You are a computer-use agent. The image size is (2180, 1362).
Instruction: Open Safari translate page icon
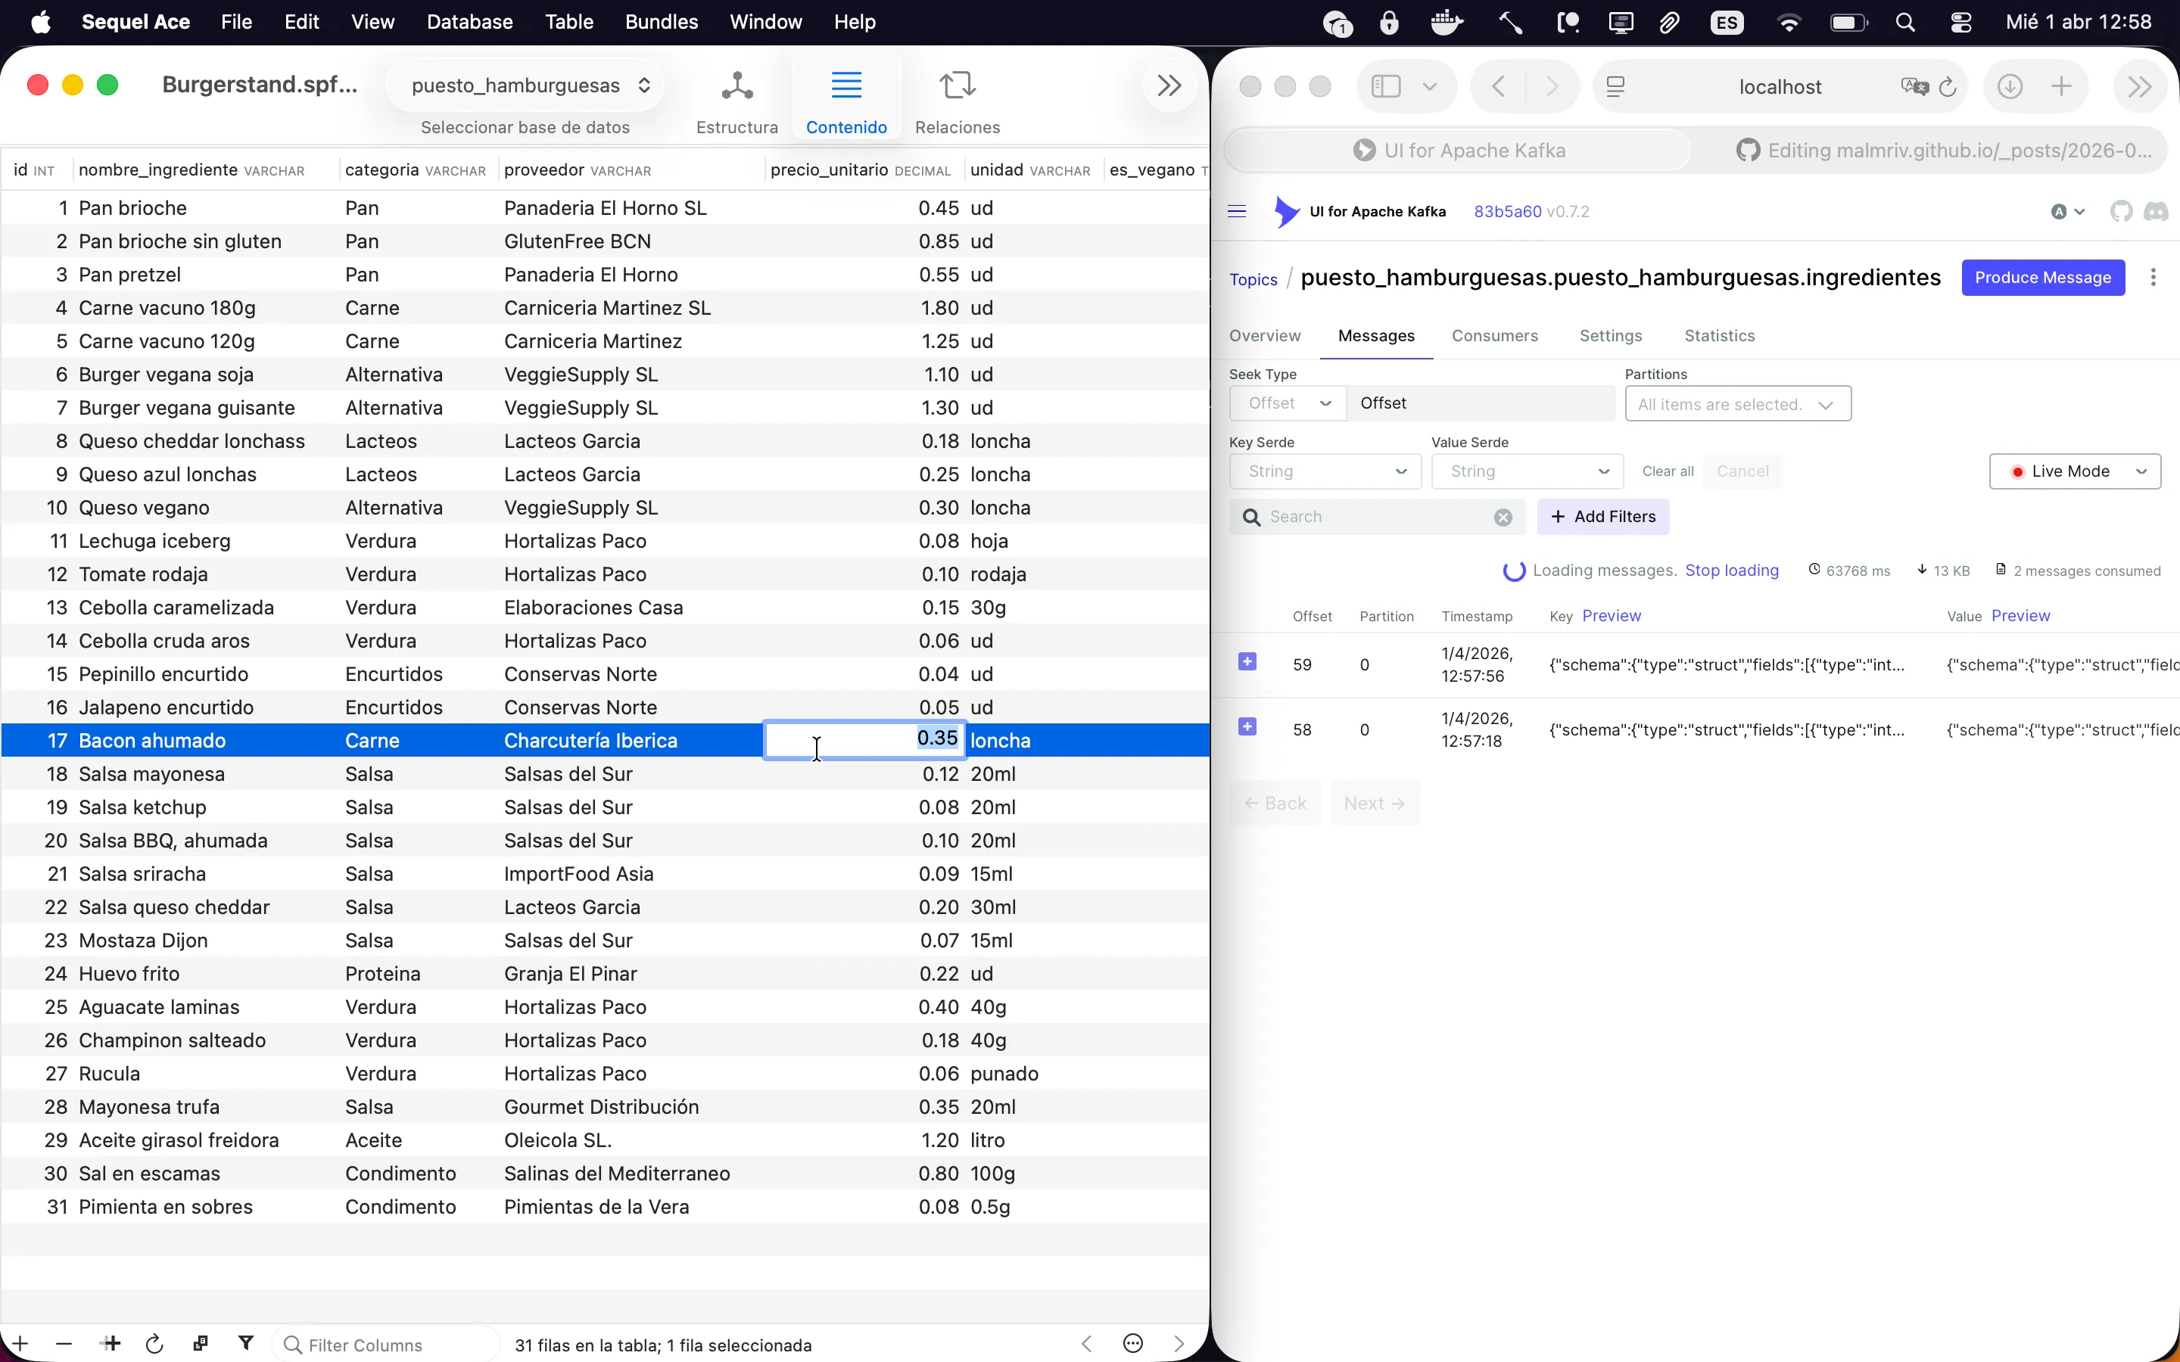[x=1914, y=86]
